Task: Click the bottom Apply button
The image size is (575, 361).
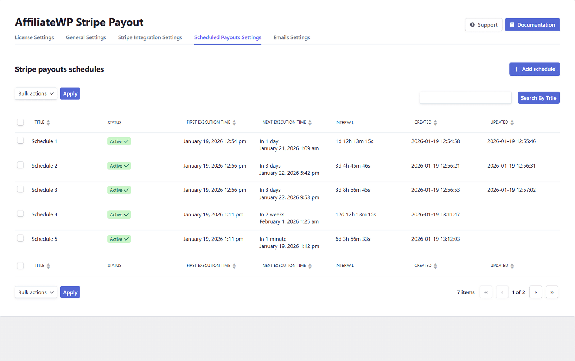Action: pos(70,292)
